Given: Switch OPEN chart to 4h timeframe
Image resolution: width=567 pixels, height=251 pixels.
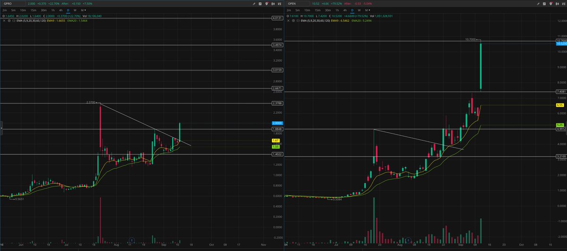Looking at the screenshot, I should click(x=345, y=10).
